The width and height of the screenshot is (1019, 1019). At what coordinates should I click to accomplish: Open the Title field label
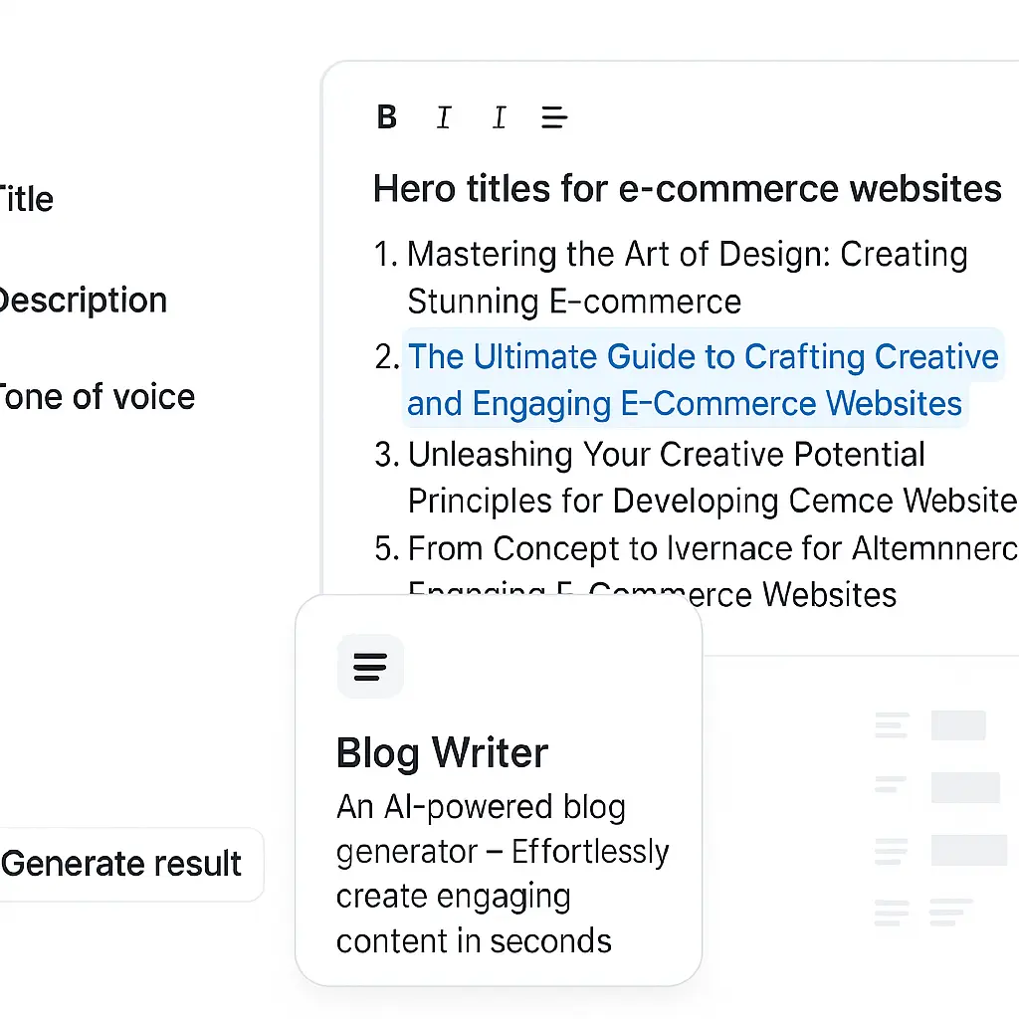25,199
